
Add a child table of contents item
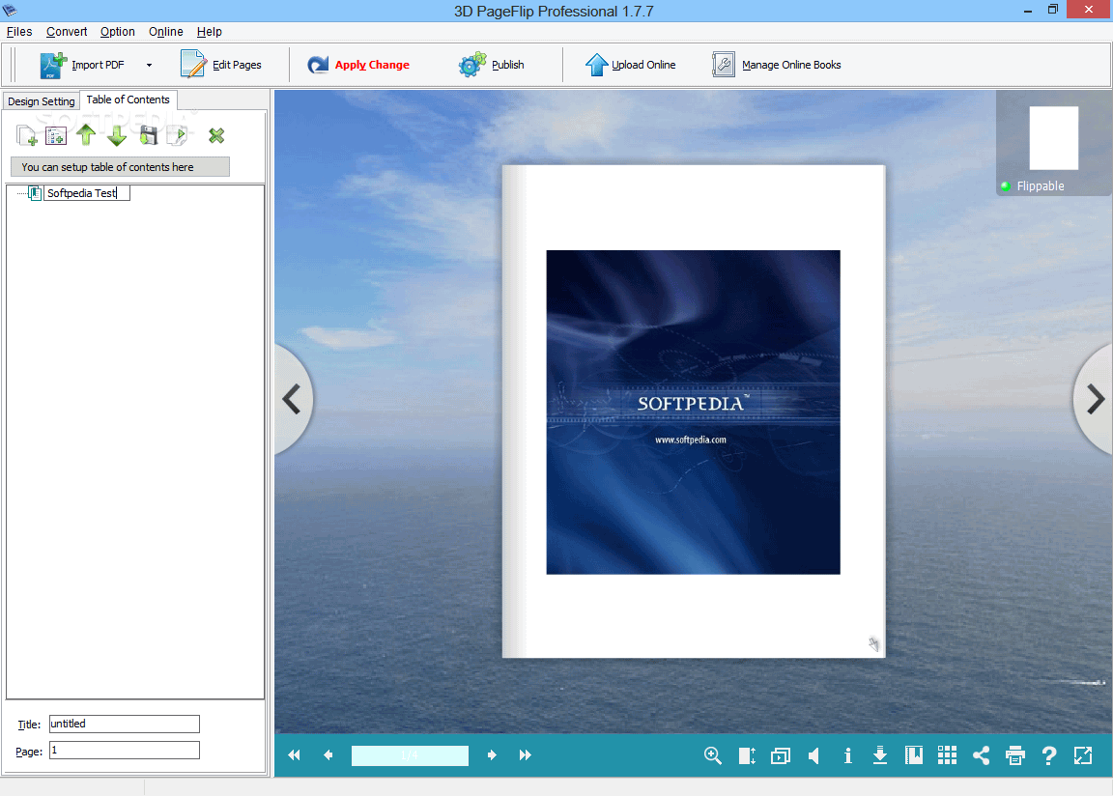click(x=55, y=135)
